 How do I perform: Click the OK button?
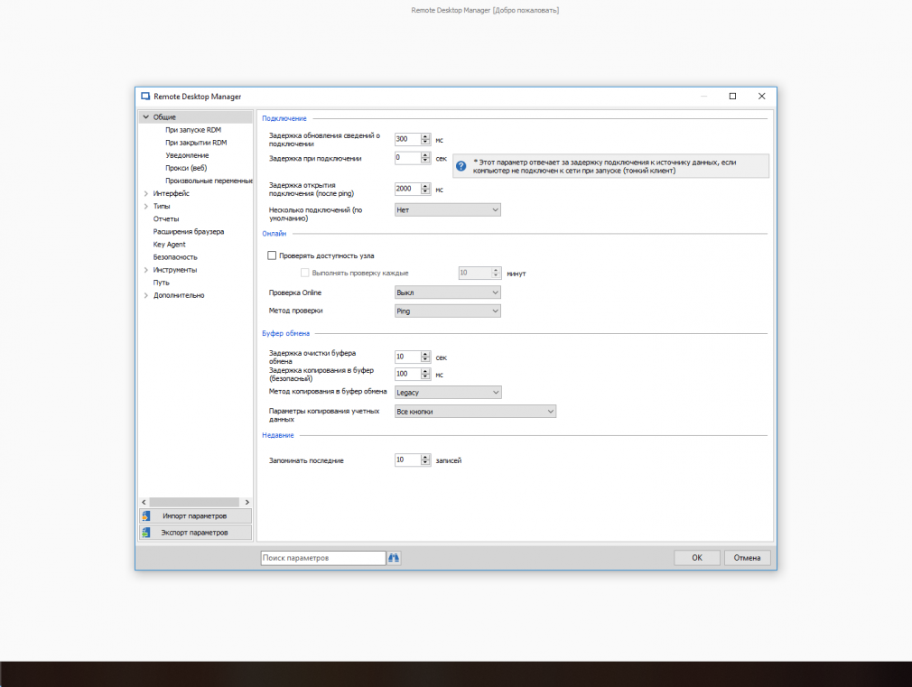click(x=697, y=558)
